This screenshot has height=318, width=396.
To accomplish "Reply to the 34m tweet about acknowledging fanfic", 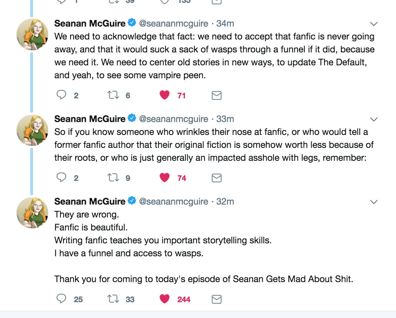I will (62, 95).
